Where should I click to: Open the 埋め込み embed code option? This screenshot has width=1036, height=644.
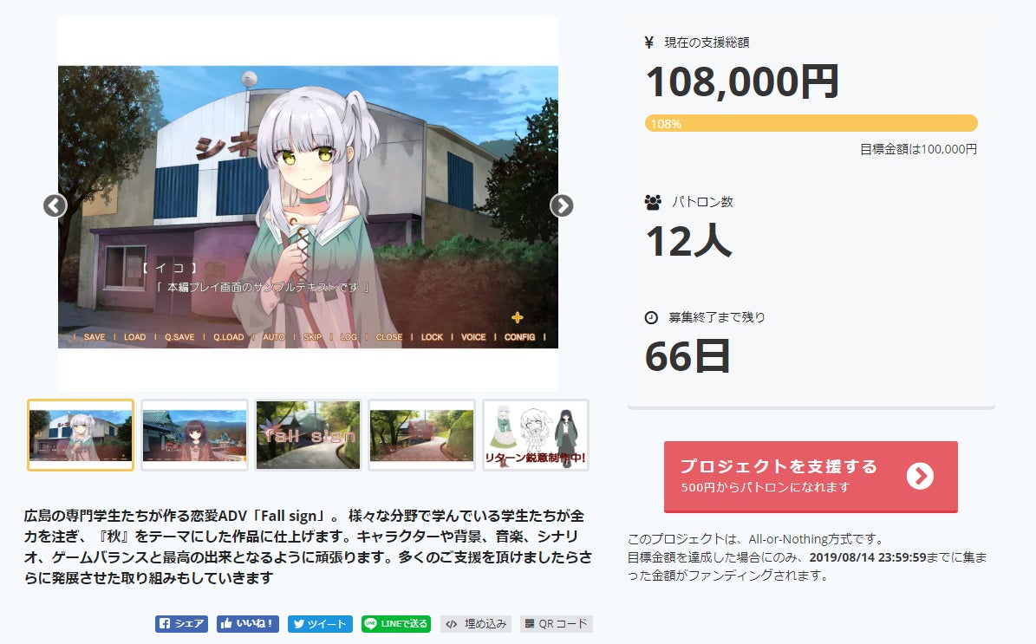click(476, 623)
